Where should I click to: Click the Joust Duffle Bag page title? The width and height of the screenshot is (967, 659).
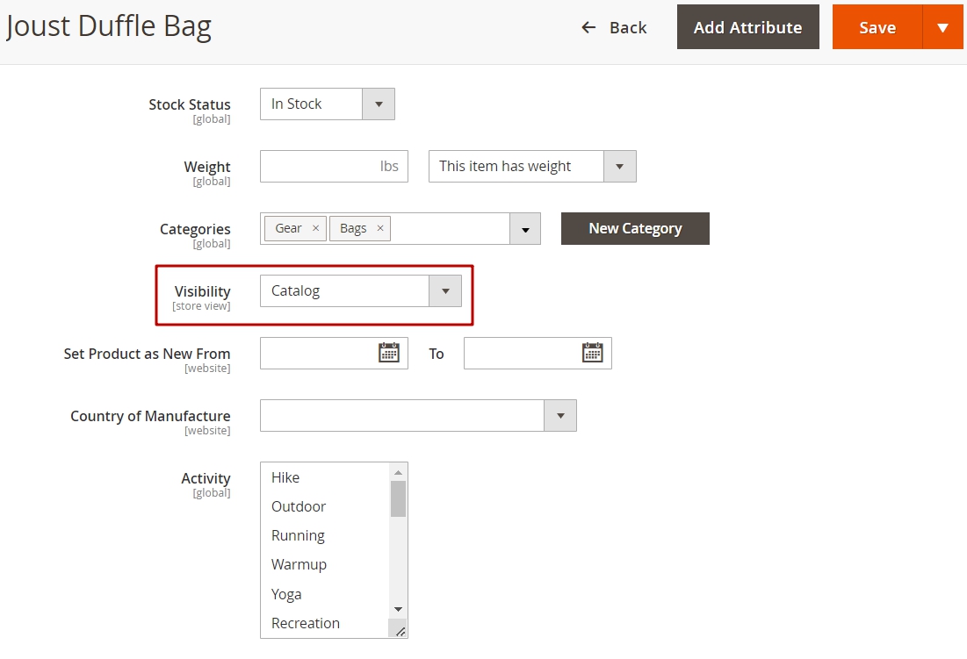(x=109, y=26)
